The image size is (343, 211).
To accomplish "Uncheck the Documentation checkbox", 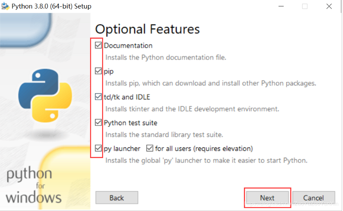I will point(98,45).
